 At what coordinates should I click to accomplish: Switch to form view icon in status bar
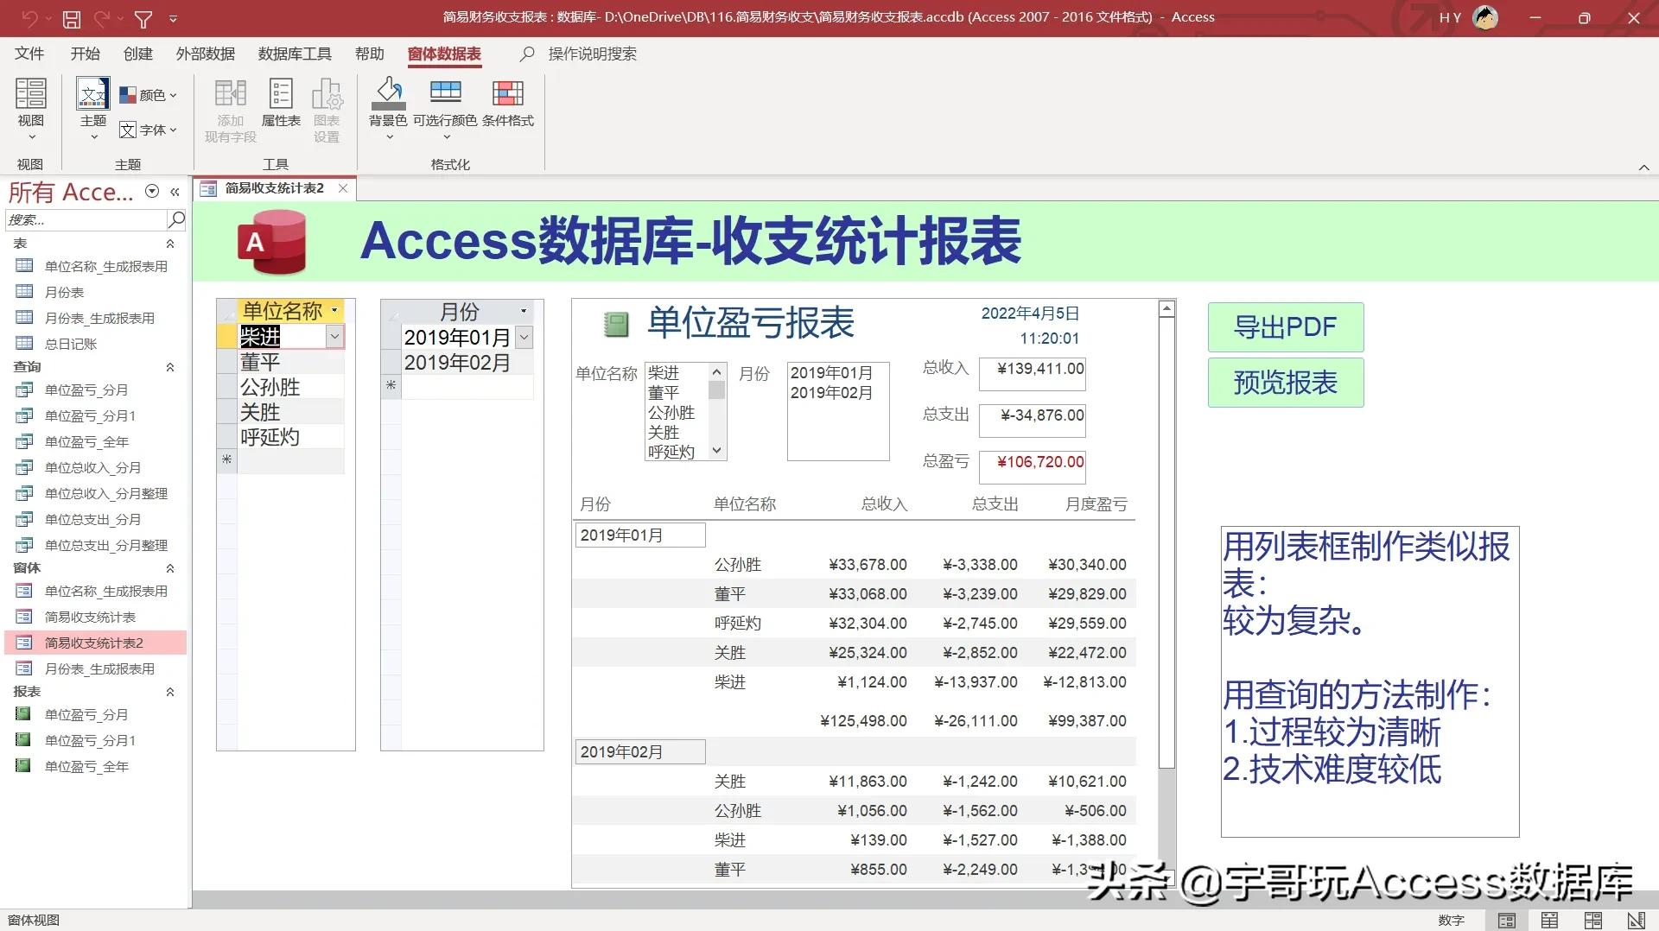pyautogui.click(x=1507, y=921)
